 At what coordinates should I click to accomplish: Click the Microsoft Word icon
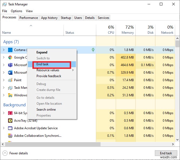(x=10, y=73)
